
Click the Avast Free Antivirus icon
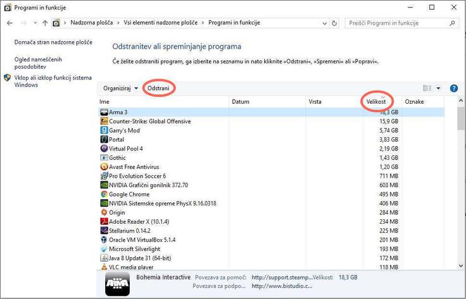(104, 167)
